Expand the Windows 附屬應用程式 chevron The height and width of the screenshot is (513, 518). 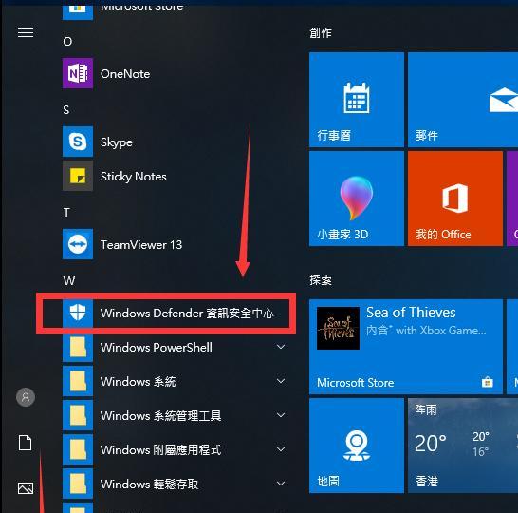281,449
